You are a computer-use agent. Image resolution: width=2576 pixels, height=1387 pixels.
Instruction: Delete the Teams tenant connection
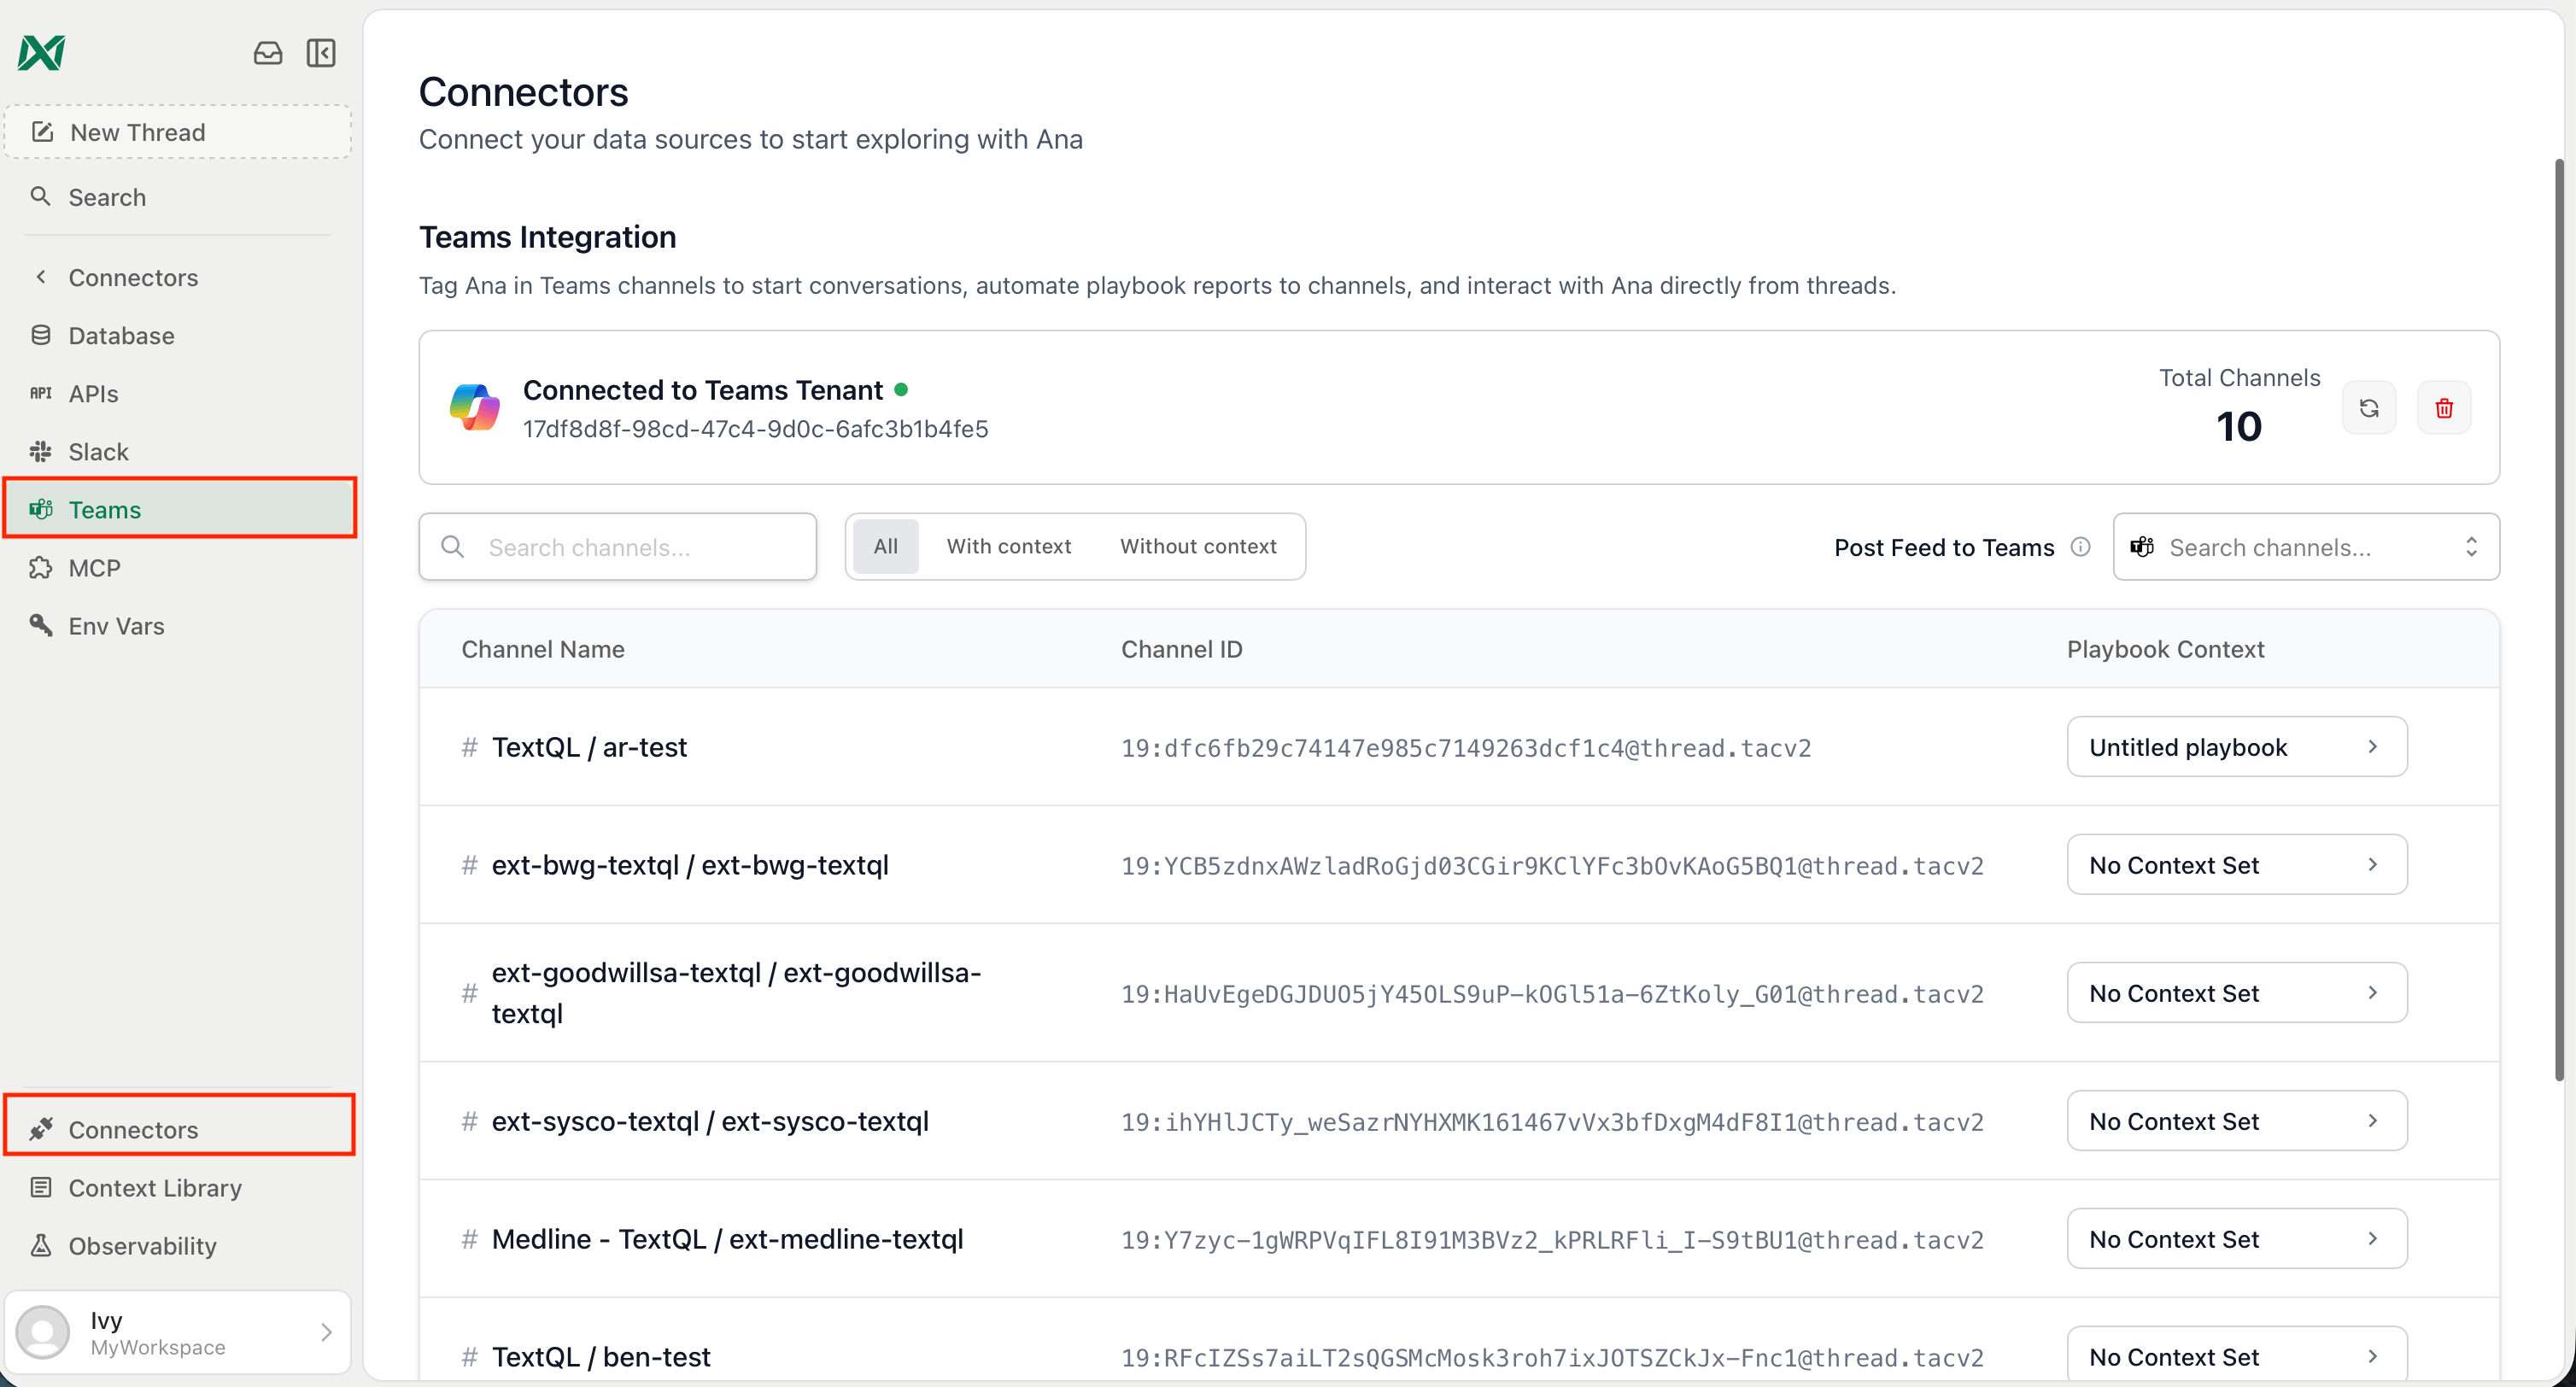click(2443, 407)
